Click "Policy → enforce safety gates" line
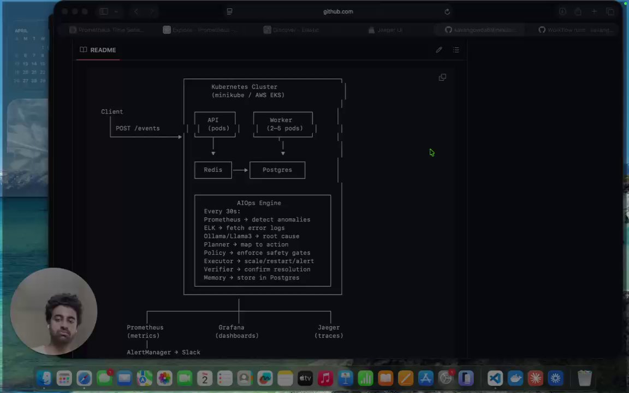629x393 pixels. pyautogui.click(x=257, y=253)
